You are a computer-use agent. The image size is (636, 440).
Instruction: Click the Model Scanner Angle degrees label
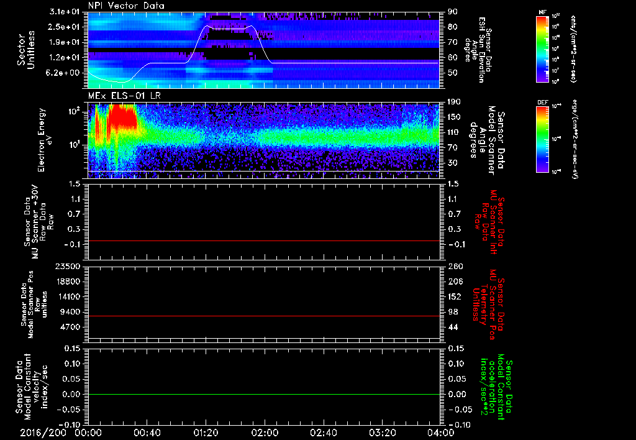[486, 140]
